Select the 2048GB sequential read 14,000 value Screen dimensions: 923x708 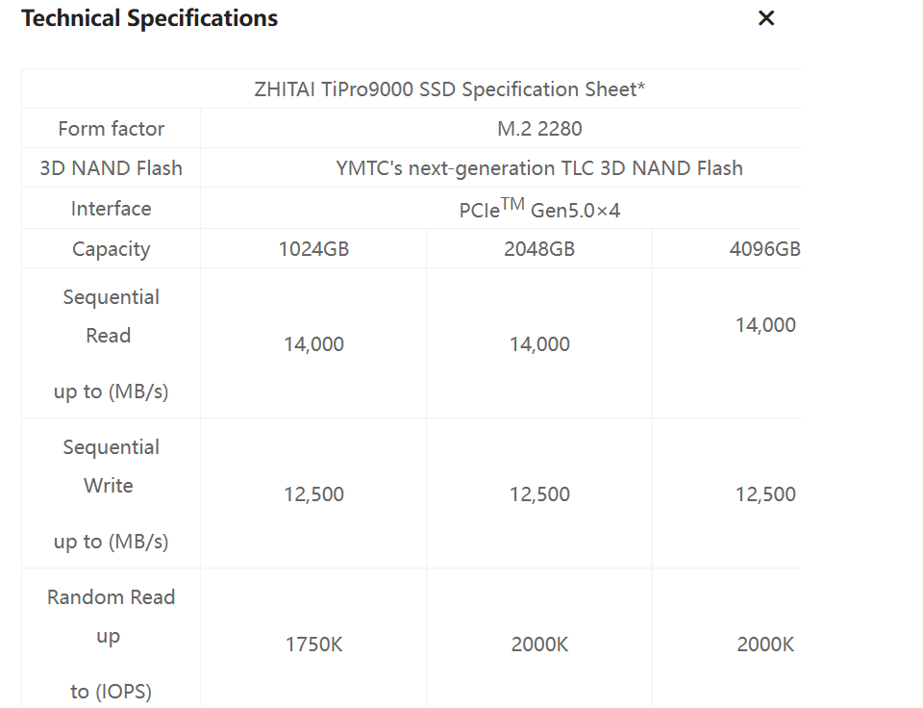tap(539, 344)
